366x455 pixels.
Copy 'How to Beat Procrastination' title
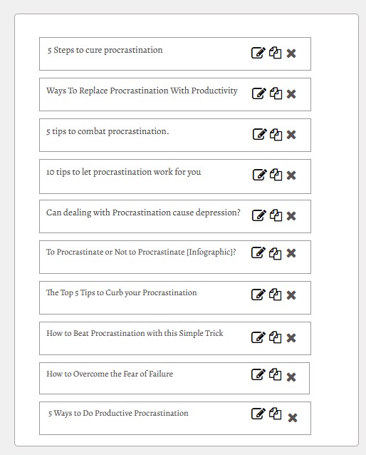pos(276,337)
